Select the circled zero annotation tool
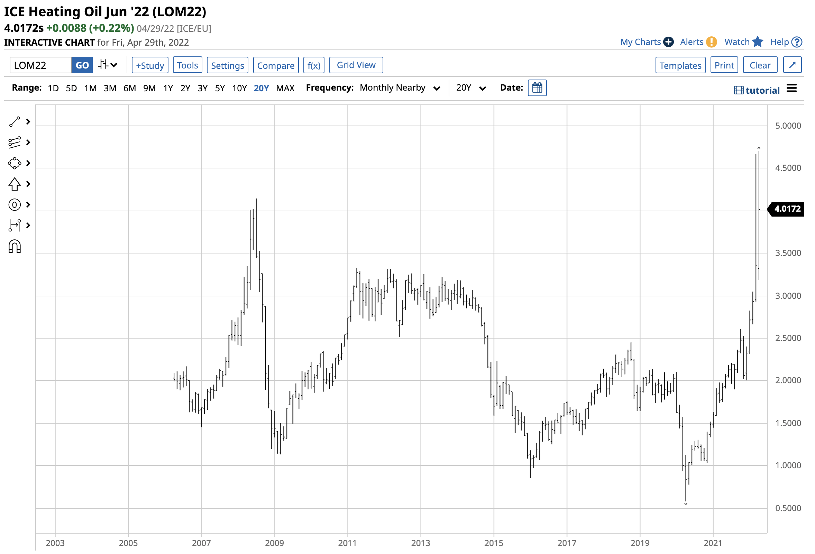The image size is (815, 554). click(15, 205)
